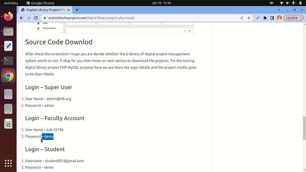Open a new browser tab

click(77, 10)
